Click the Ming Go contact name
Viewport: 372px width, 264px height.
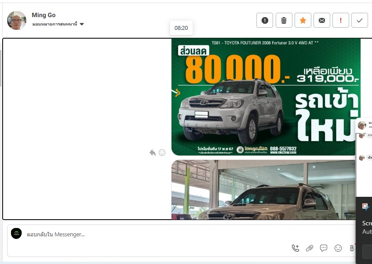(x=44, y=15)
